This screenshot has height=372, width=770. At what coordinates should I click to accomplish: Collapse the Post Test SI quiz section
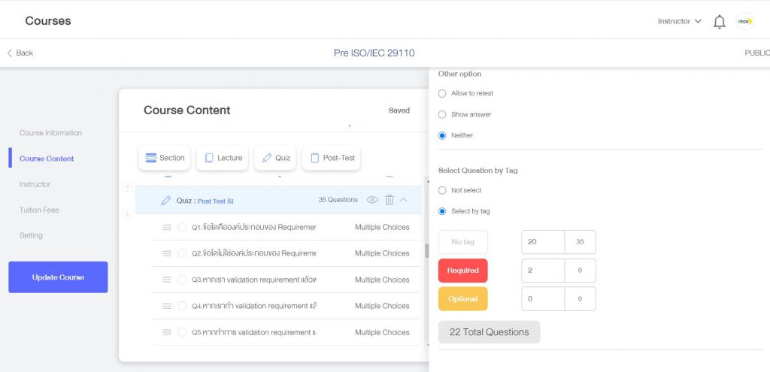point(404,200)
